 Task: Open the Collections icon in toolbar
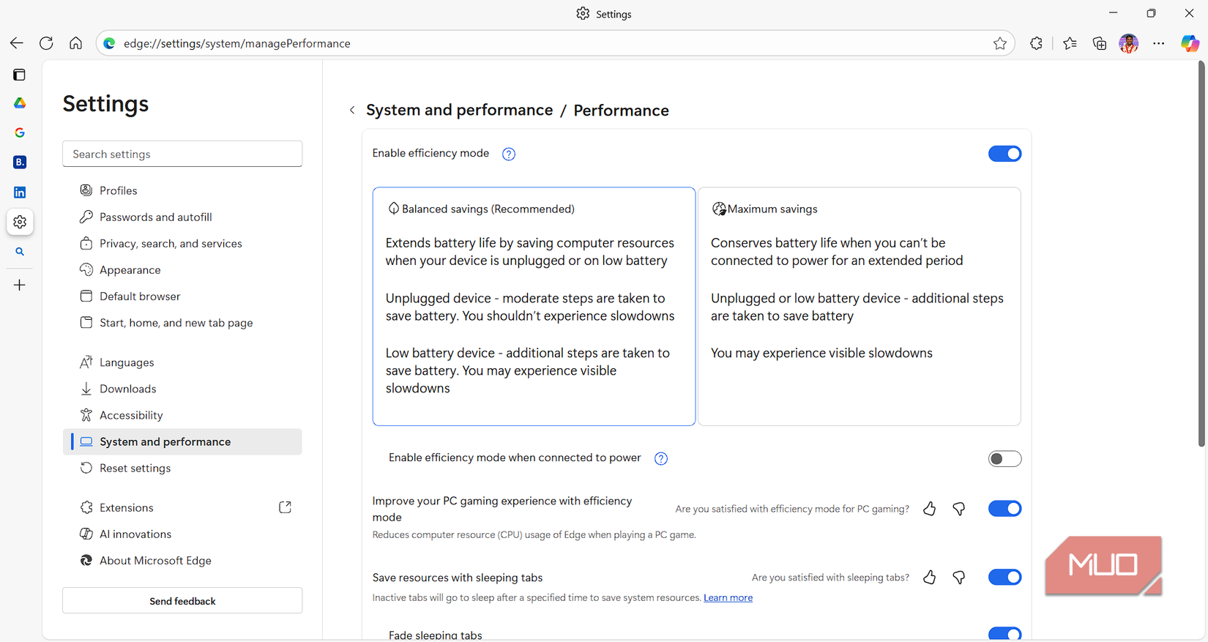(1099, 43)
